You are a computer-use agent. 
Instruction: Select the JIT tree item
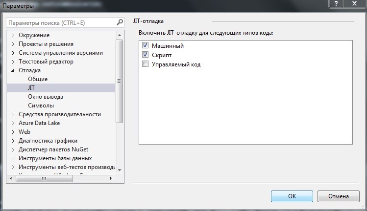pos(61,88)
